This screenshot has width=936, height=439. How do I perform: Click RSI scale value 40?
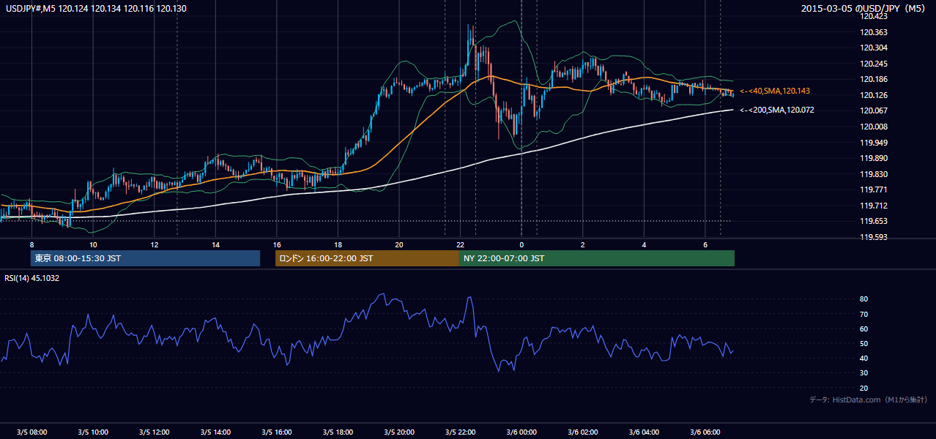[x=864, y=358]
